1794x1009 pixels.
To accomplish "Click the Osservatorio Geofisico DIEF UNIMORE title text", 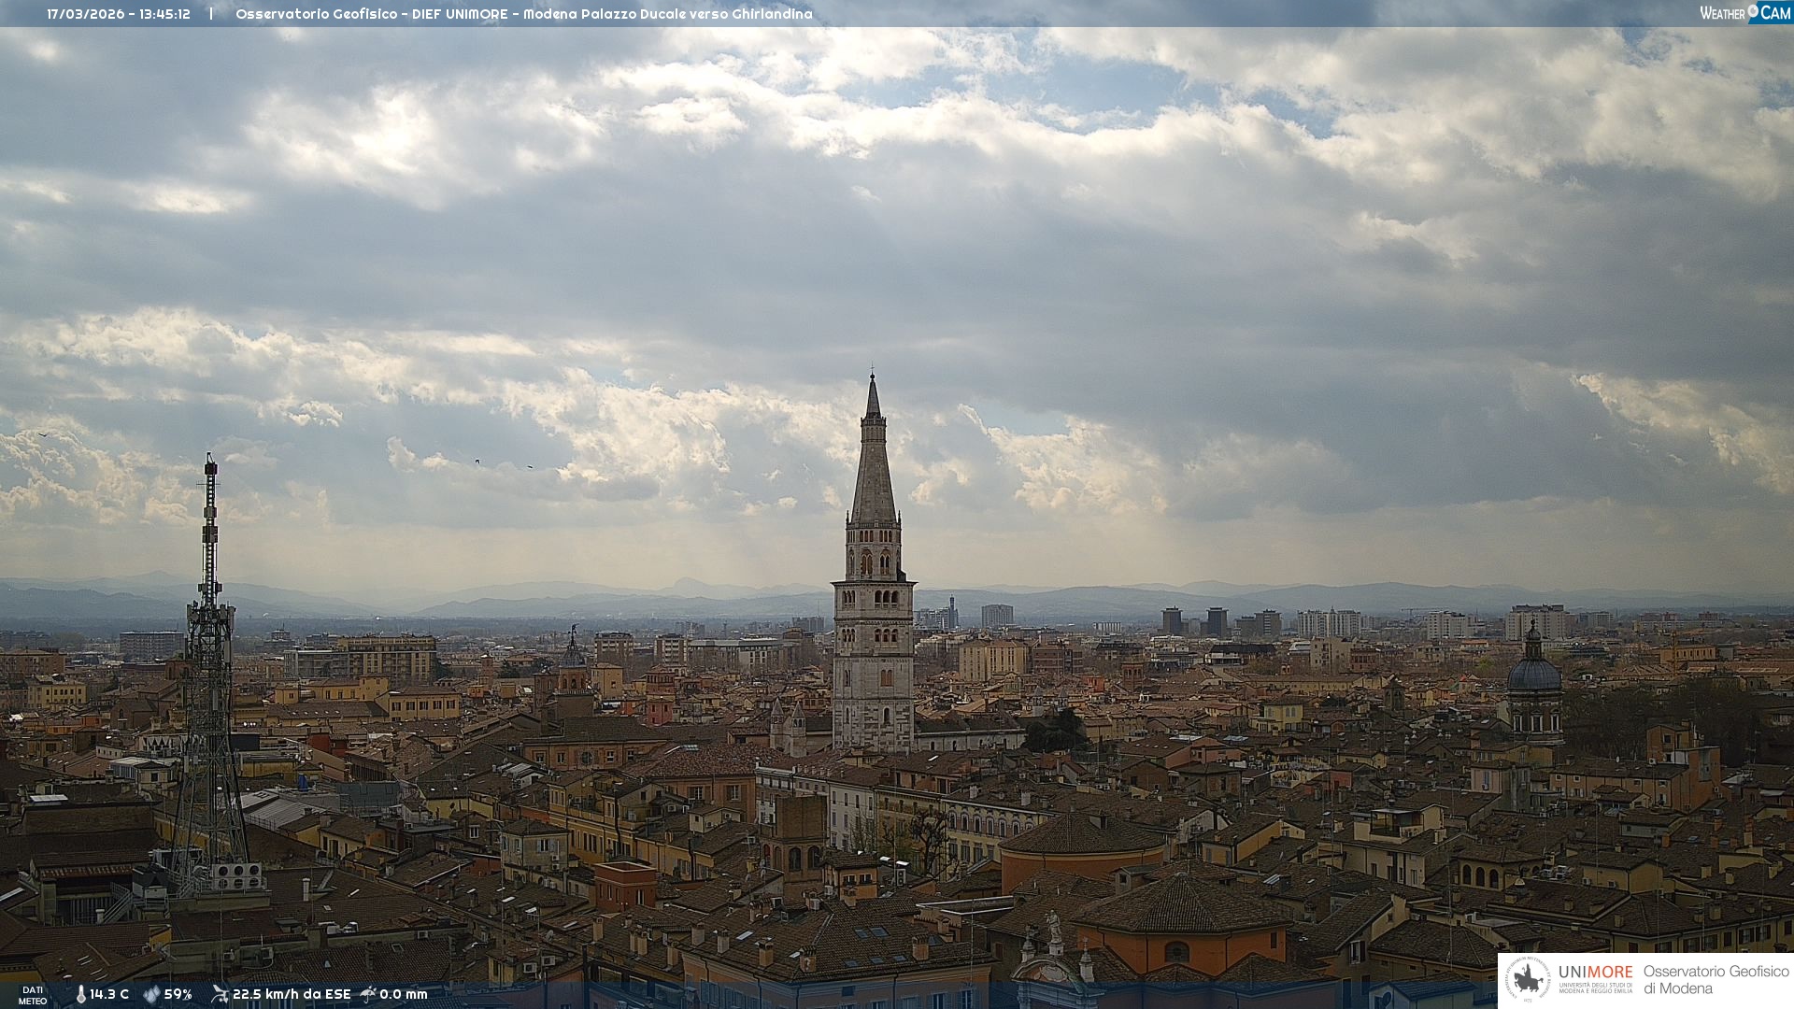I will pyautogui.click(x=523, y=14).
